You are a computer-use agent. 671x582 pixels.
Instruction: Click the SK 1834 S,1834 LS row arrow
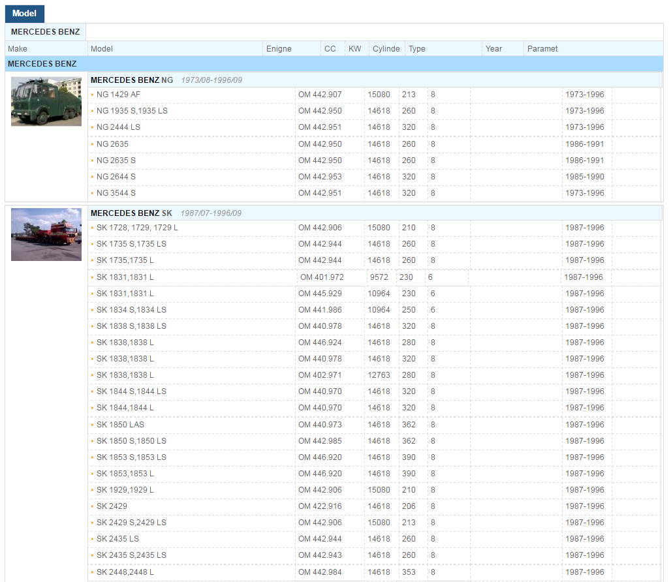point(92,310)
